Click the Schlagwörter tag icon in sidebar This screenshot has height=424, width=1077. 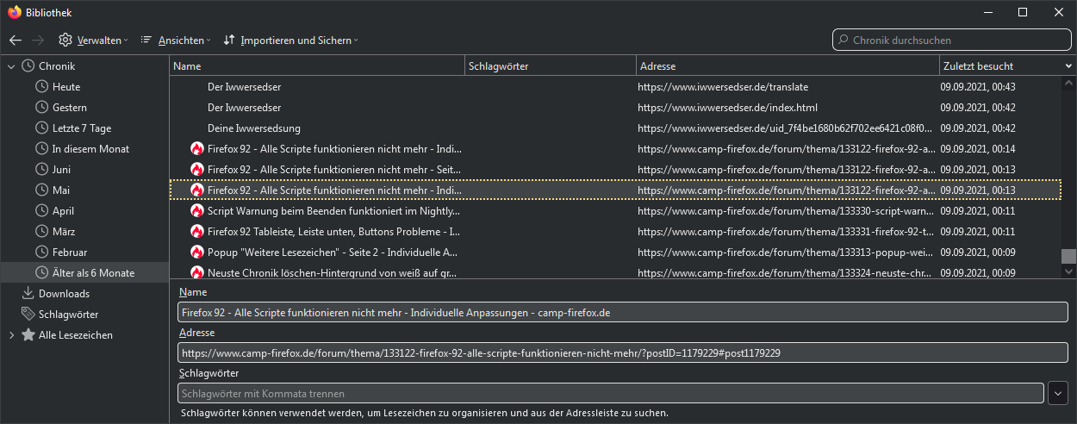(28, 315)
